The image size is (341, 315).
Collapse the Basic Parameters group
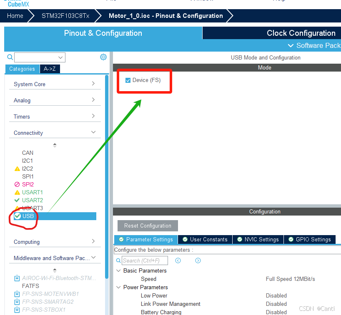pos(118,271)
